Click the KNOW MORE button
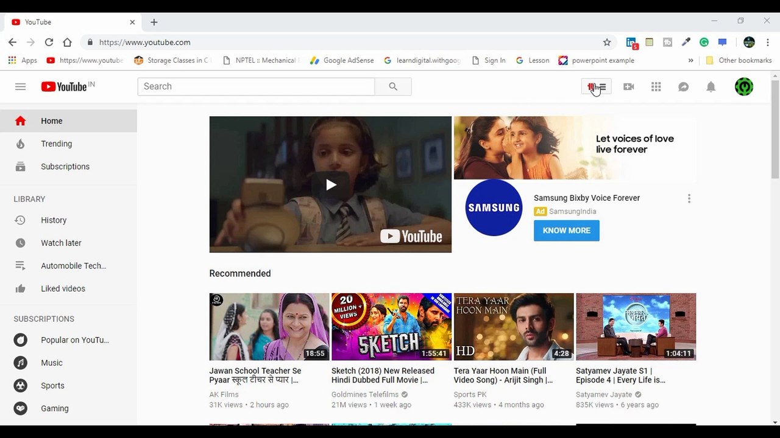780x438 pixels. pos(567,231)
